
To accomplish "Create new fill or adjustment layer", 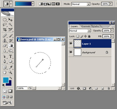I will click(x=90, y=88).
